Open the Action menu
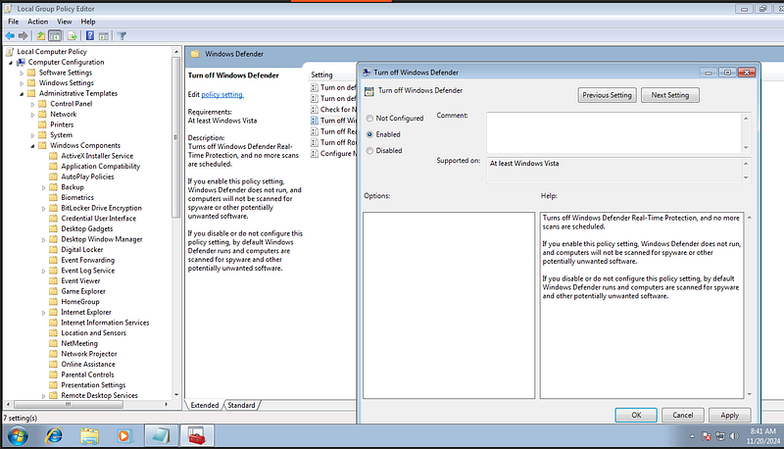 click(x=38, y=22)
